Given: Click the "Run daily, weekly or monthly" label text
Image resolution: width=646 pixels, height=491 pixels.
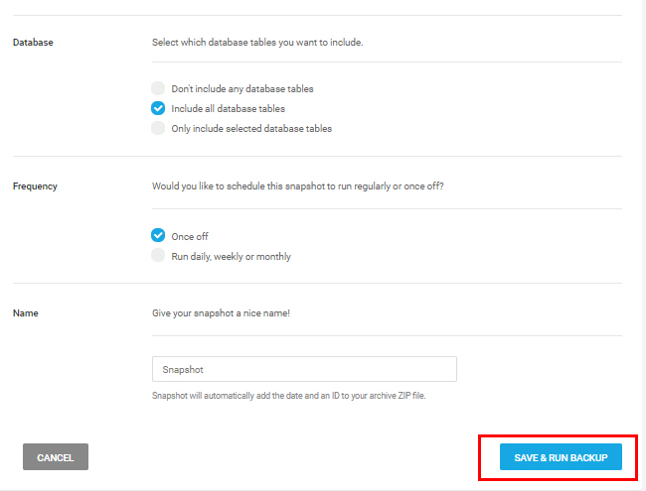Looking at the screenshot, I should click(232, 257).
